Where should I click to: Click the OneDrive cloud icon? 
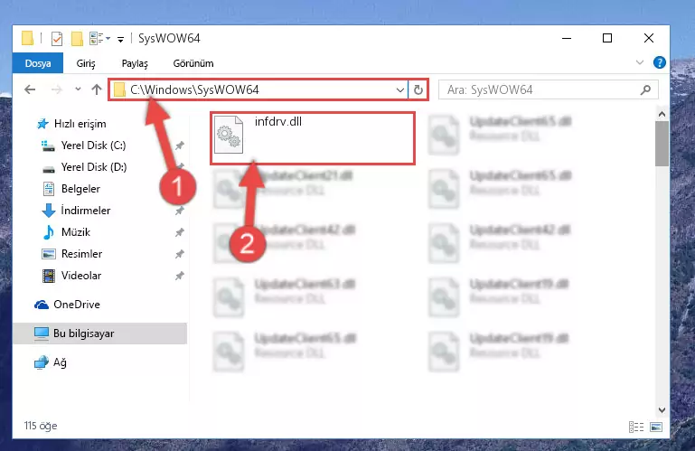(42, 305)
